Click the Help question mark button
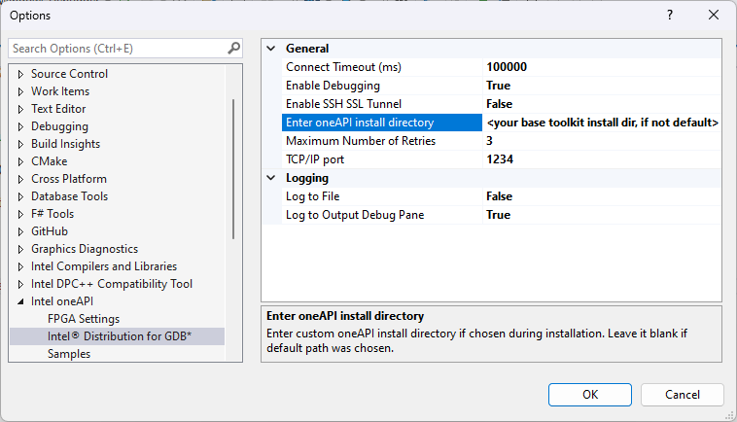 tap(670, 16)
